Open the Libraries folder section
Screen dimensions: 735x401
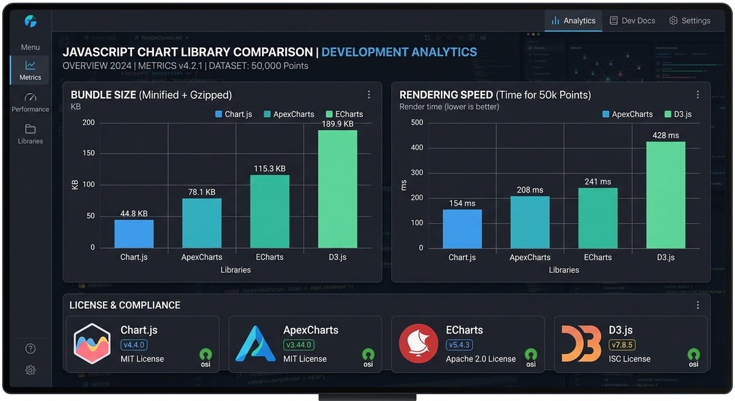coord(30,134)
